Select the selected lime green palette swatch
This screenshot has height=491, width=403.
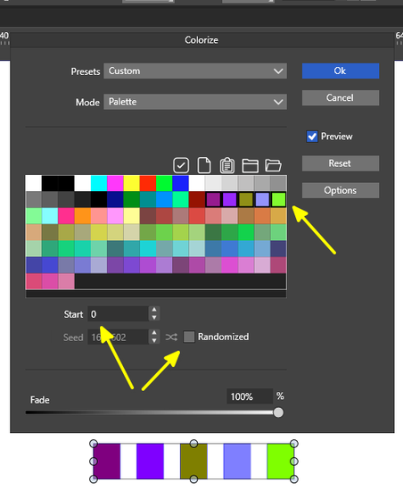coord(278,200)
